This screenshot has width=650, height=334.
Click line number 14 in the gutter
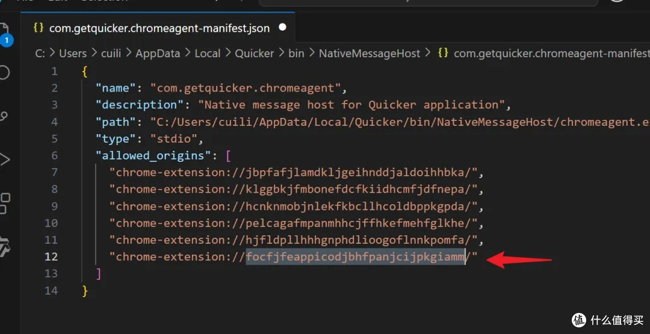[51, 290]
